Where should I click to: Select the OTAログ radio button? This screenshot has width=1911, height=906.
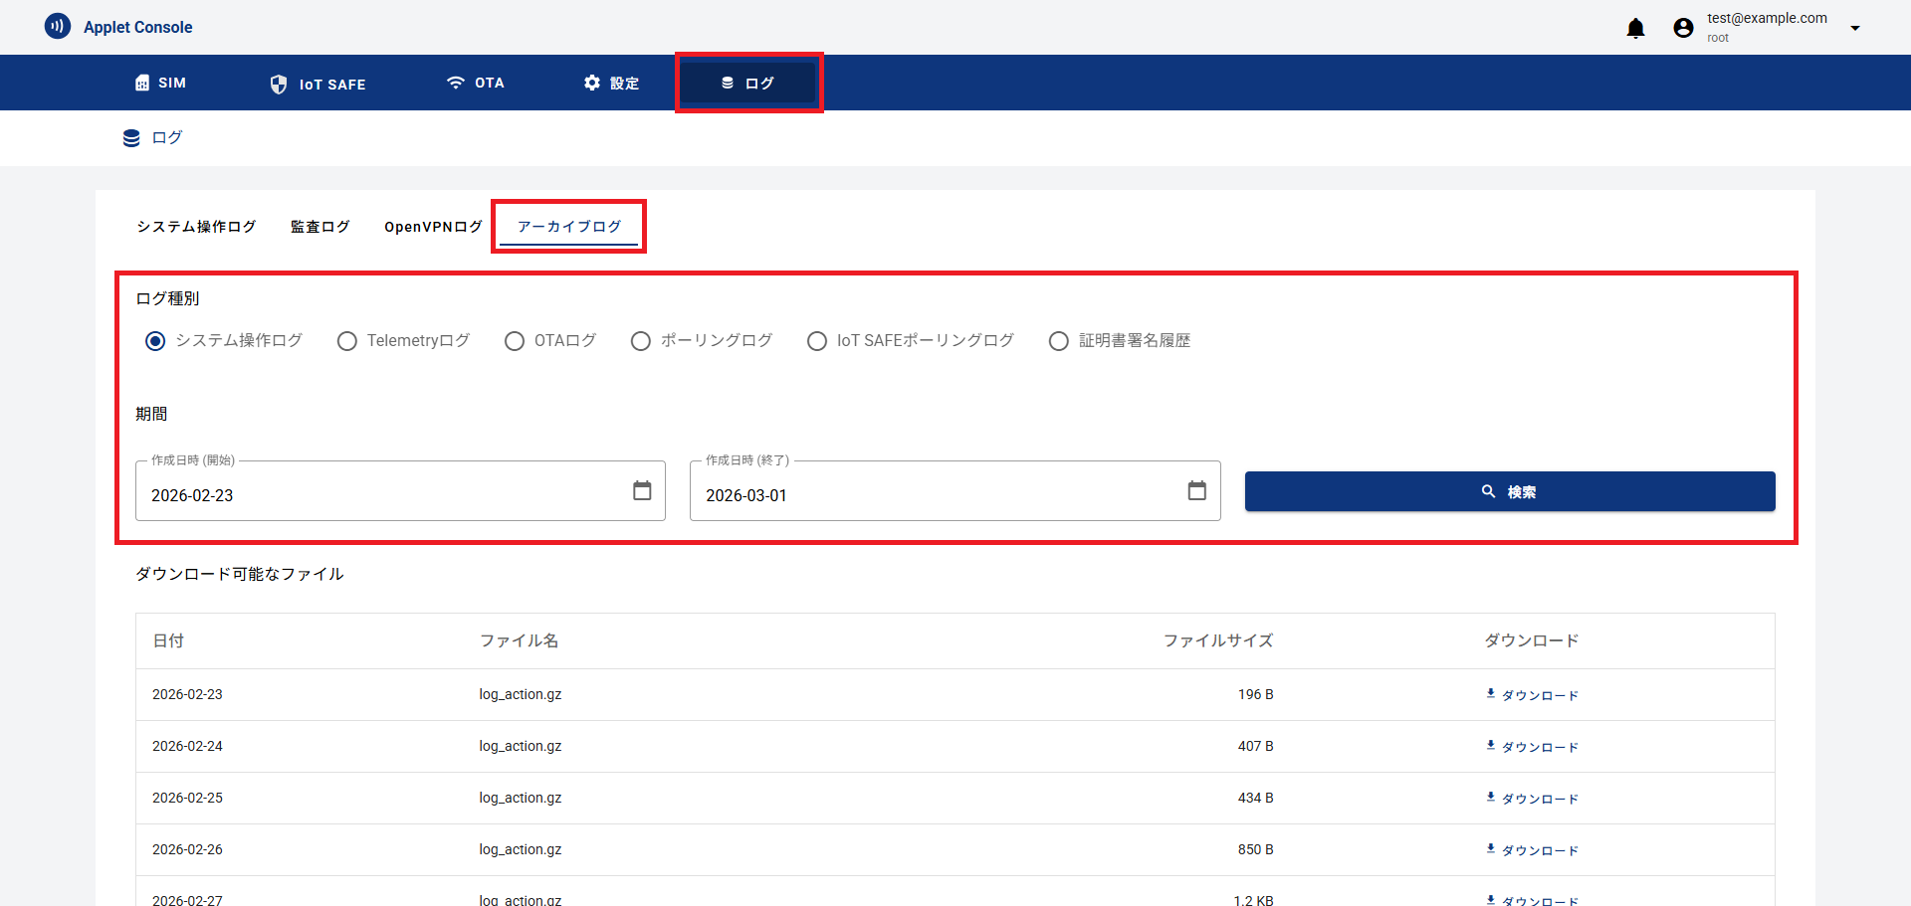coord(515,341)
